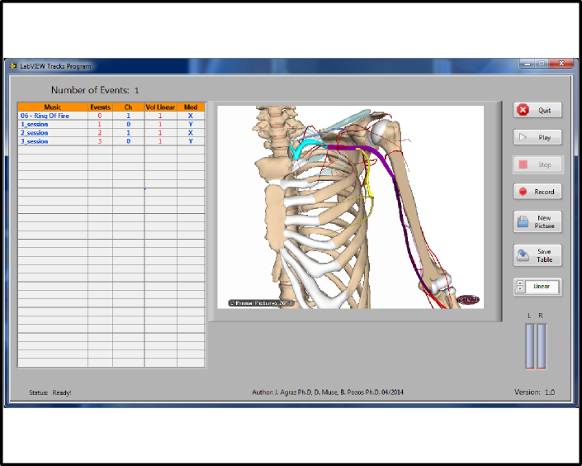This screenshot has height=466, width=582.
Task: Click the red X Quit icon
Action: tap(523, 110)
